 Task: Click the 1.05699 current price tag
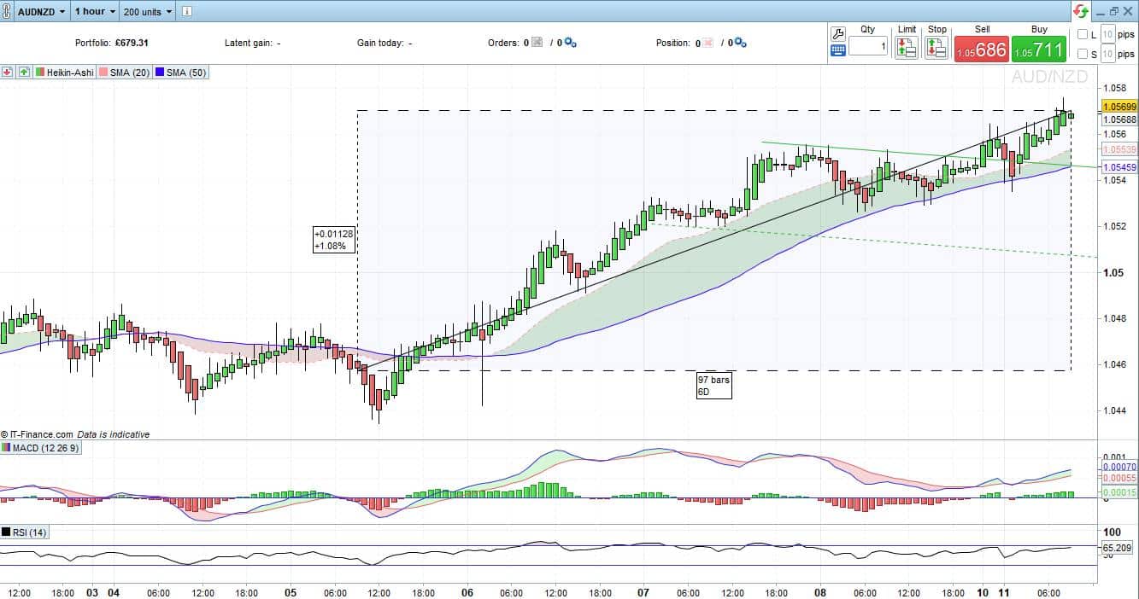click(x=1119, y=107)
